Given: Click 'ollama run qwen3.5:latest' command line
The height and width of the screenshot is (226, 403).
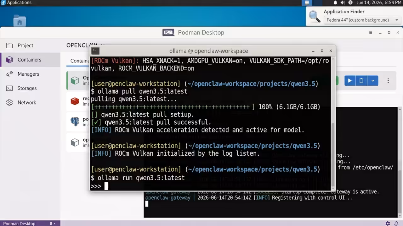Looking at the screenshot, I should click(138, 178).
